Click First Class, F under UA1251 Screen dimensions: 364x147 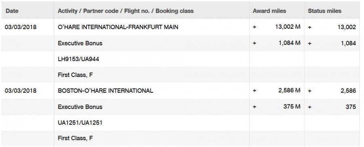[x=75, y=138]
